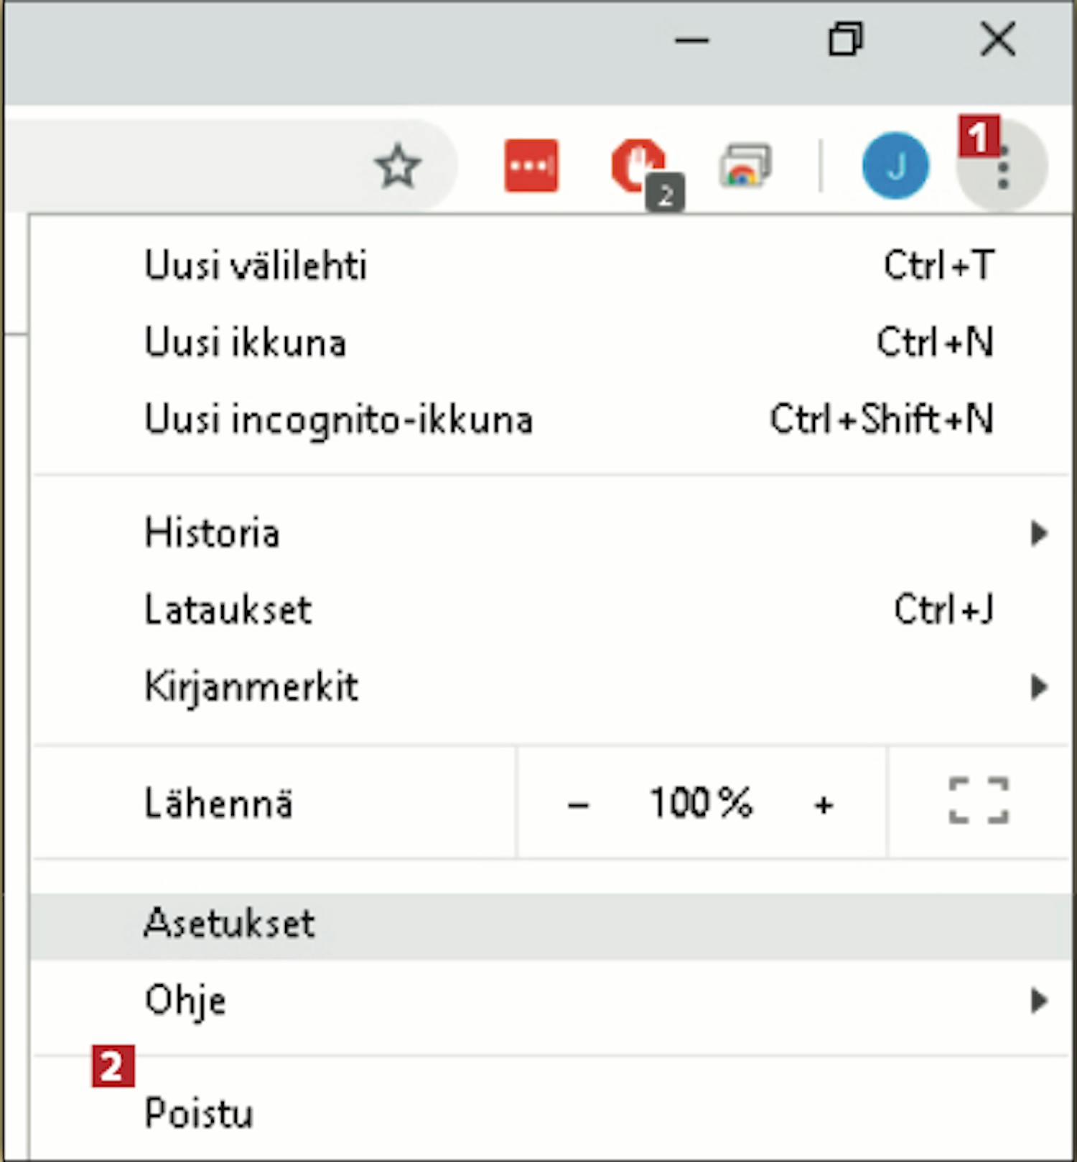This screenshot has height=1162, width=1077.
Task: Bookmark page with the star icon
Action: (x=398, y=167)
